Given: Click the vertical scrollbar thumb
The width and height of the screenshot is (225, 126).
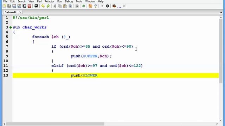Looking at the screenshot, I should [220, 51].
